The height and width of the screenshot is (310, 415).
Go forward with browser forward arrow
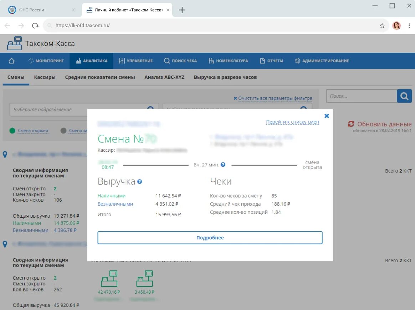pyautogui.click(x=21, y=25)
